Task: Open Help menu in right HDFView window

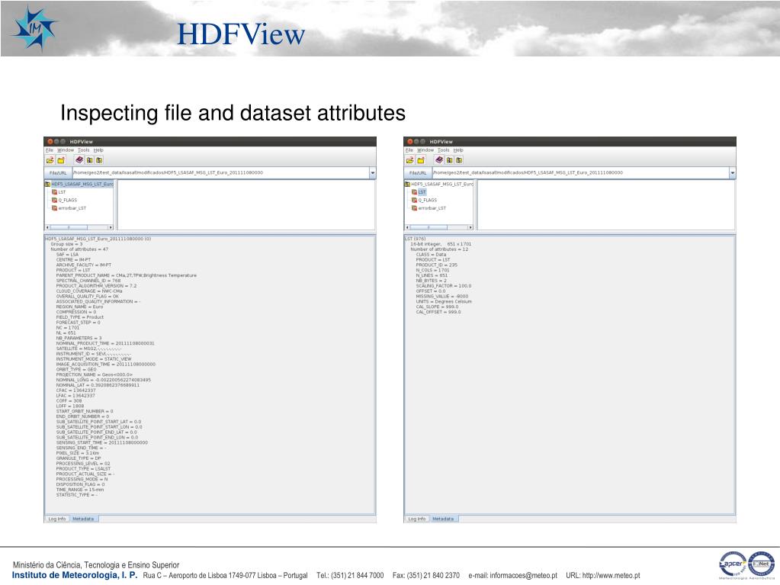Action: coord(459,149)
